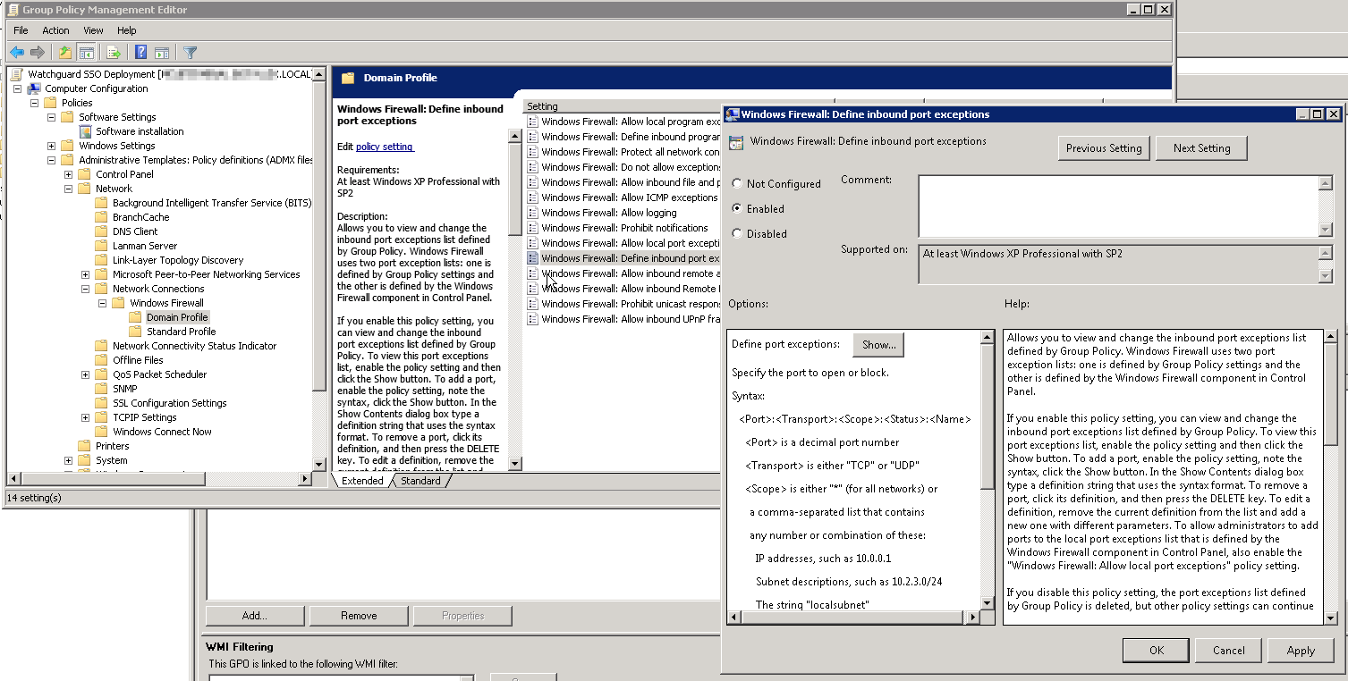
Task: Toggle the Show/Hide Action Pane icon
Action: point(162,53)
